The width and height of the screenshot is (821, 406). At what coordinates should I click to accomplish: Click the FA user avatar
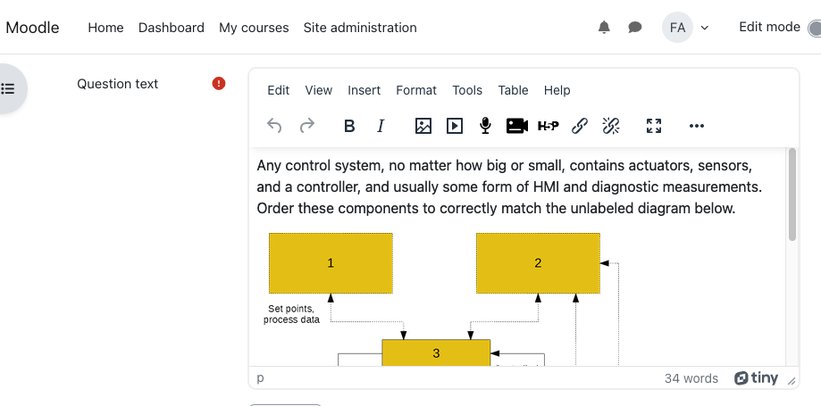(x=677, y=27)
